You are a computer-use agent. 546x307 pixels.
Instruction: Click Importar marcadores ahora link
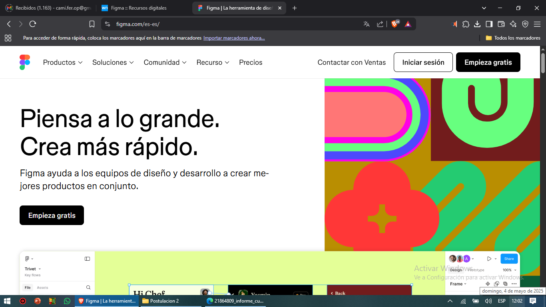pos(234,38)
